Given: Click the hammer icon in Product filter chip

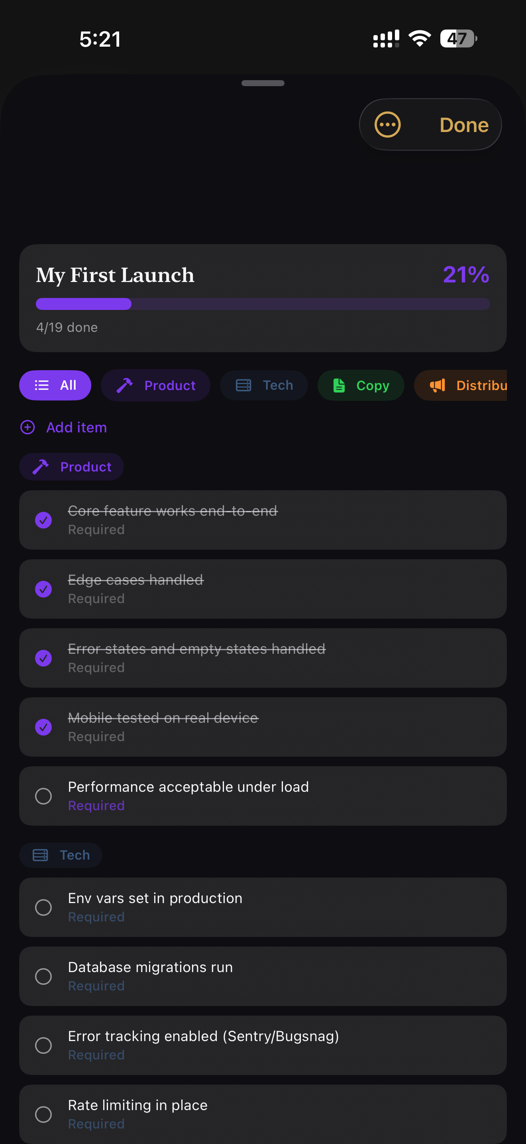Looking at the screenshot, I should (x=125, y=385).
